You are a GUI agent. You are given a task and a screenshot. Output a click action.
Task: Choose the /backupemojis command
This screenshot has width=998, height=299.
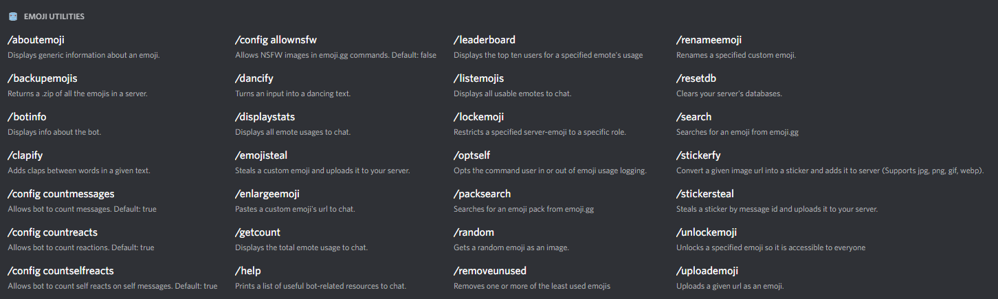[x=42, y=78]
